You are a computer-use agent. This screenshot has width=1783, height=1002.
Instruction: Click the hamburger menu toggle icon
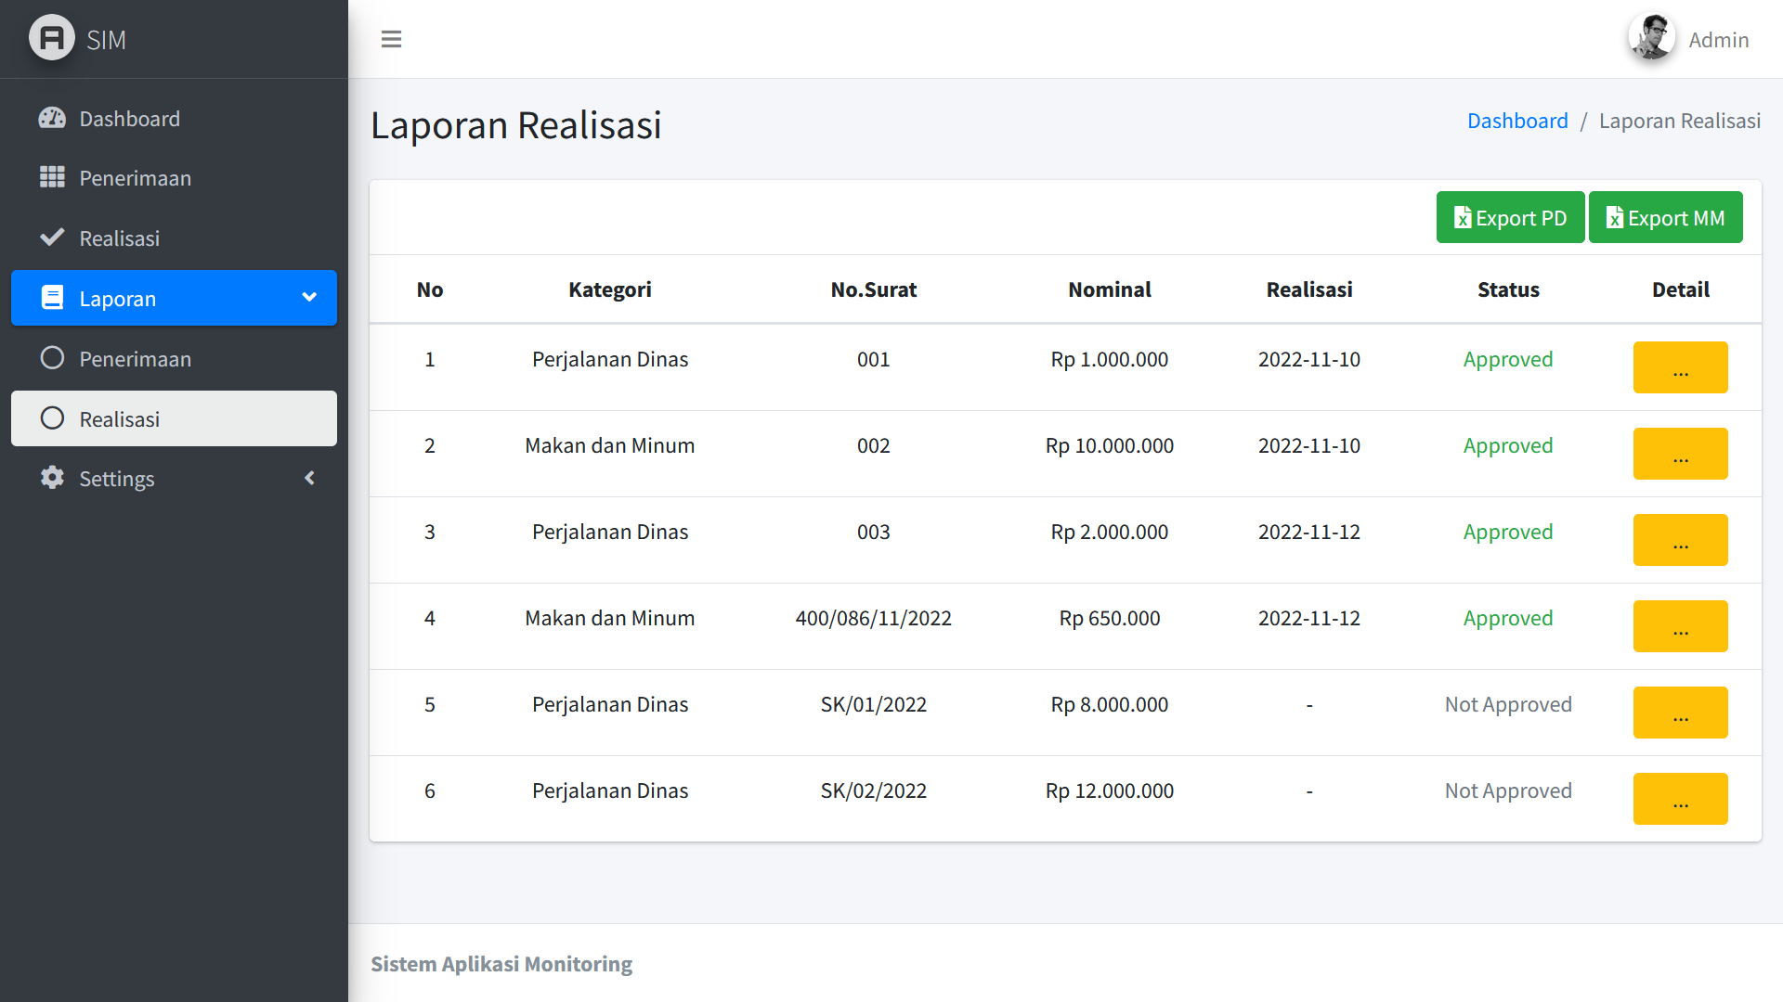(391, 39)
